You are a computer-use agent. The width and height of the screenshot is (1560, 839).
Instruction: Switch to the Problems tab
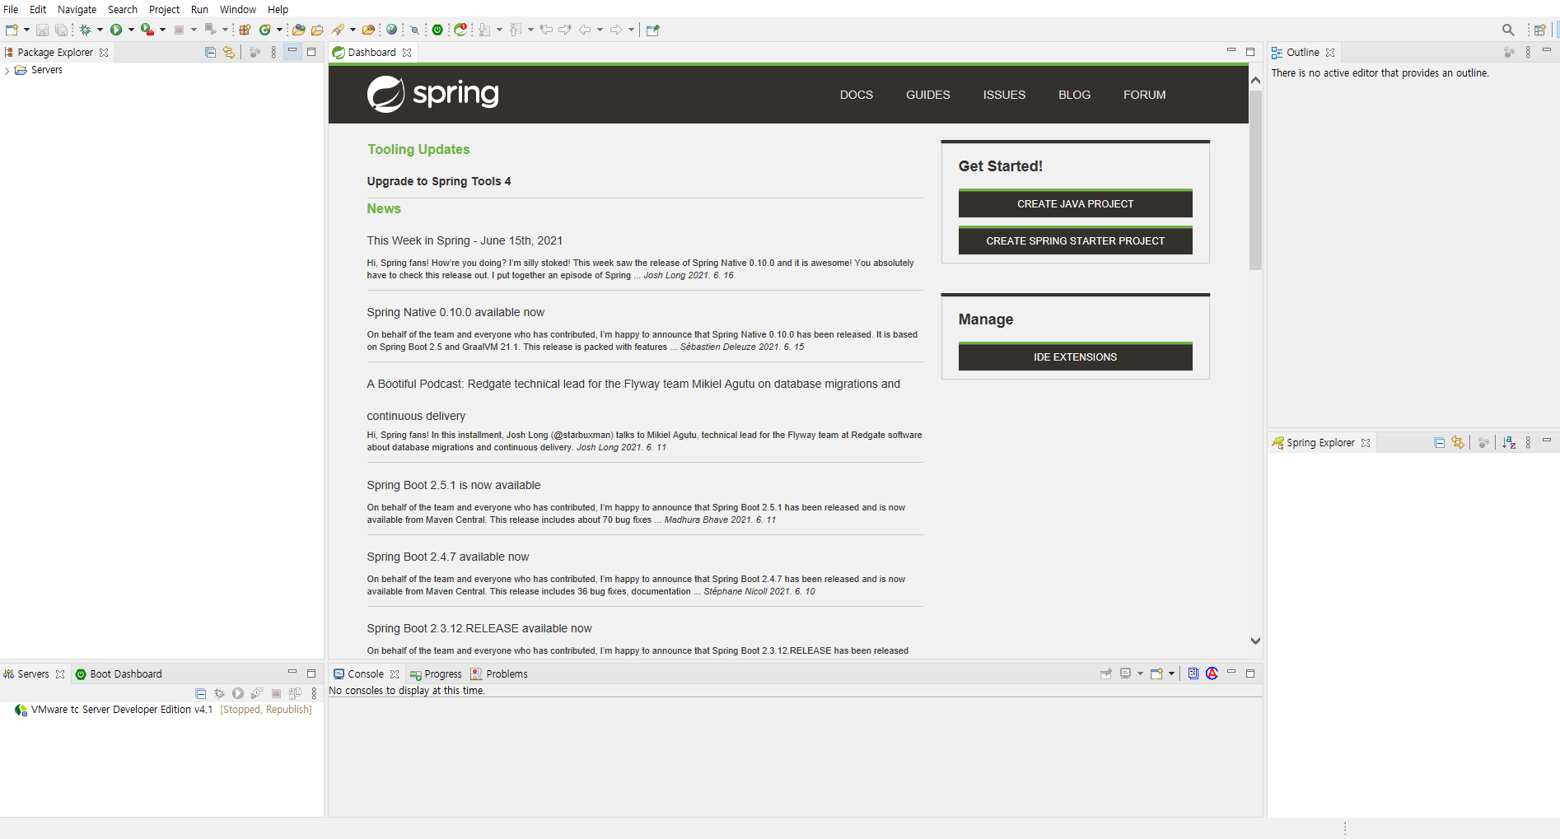point(498,674)
